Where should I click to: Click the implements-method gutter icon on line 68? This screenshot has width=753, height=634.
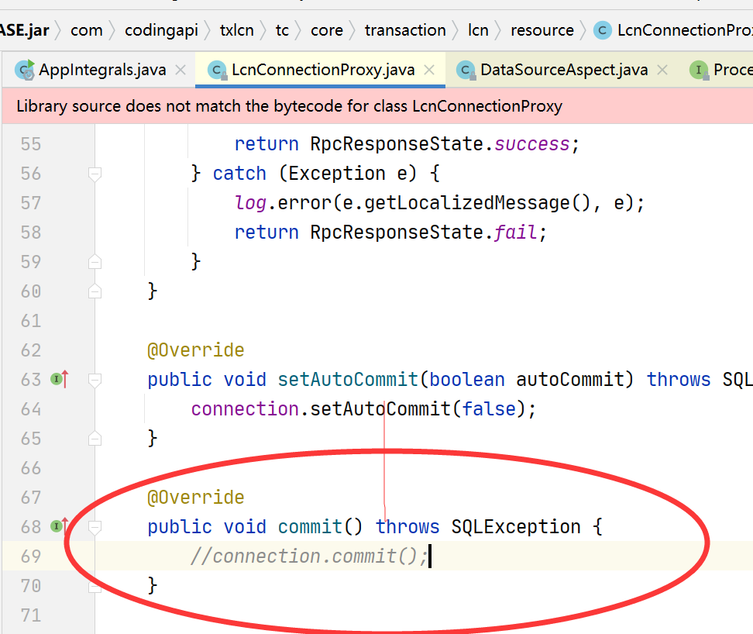(60, 526)
